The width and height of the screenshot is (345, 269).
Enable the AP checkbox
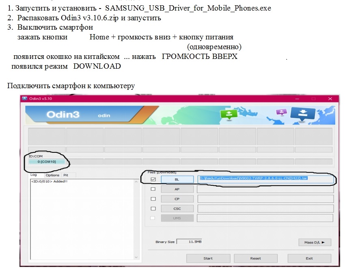[x=153, y=189]
